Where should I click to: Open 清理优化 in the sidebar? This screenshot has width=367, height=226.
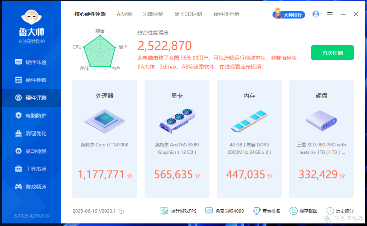coord(31,134)
